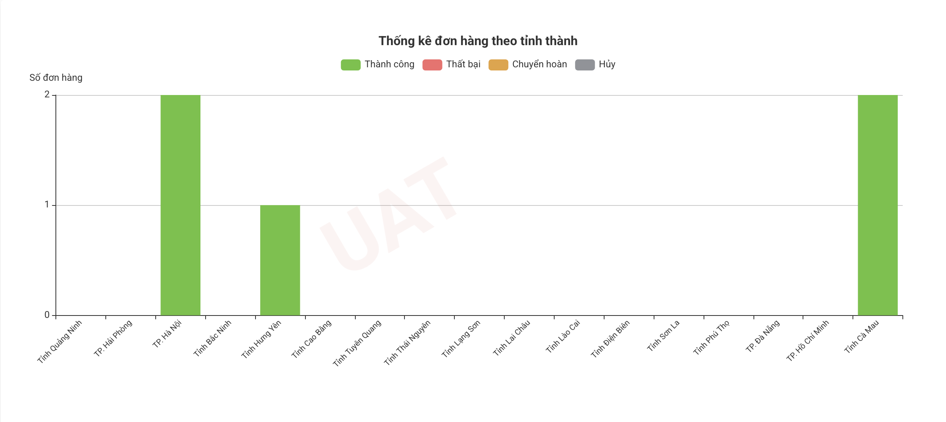The image size is (946, 422).
Task: Click the TP. Hải Phòng axis label
Action: click(113, 338)
